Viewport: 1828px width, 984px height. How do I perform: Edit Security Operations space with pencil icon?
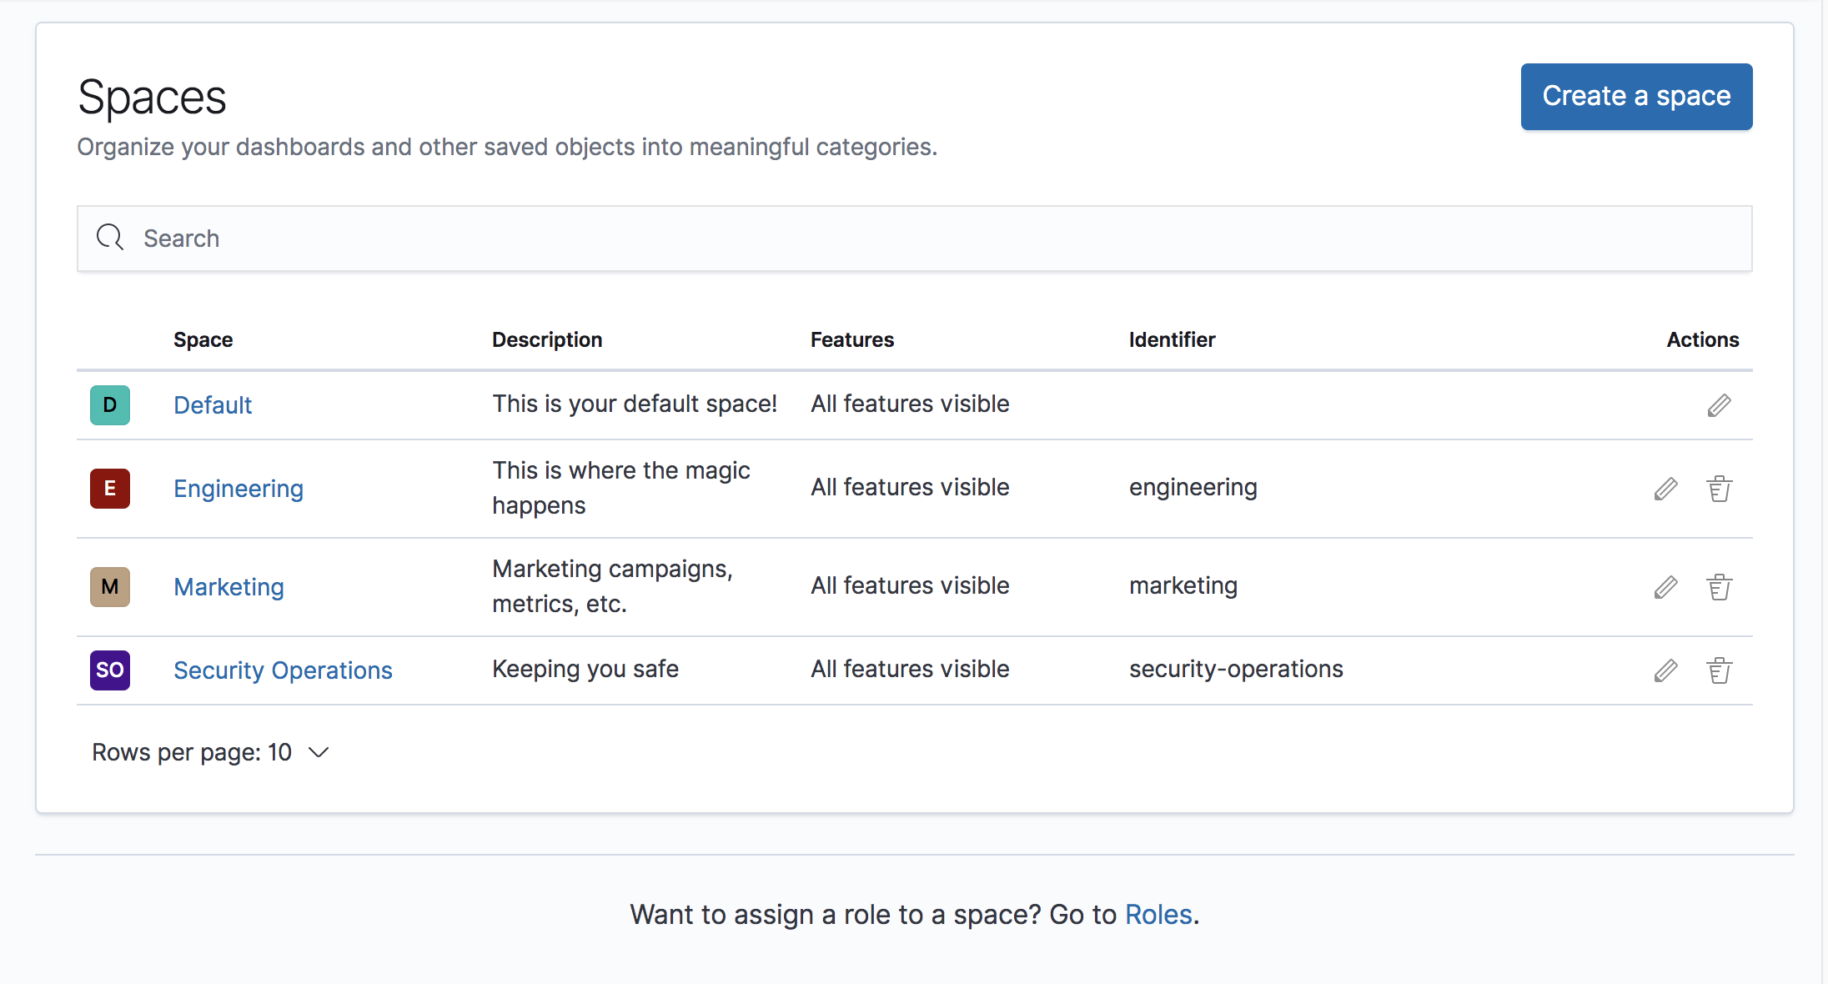tap(1665, 670)
